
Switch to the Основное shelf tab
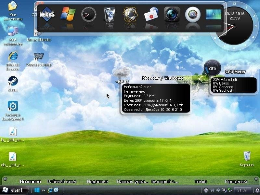30,182
